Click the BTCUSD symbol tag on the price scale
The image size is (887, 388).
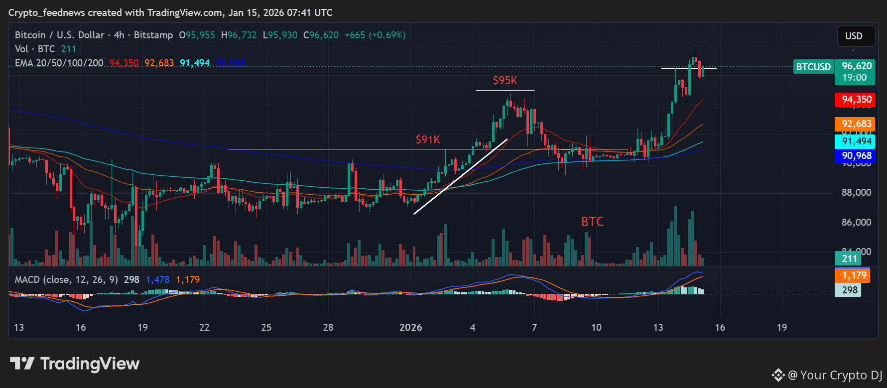(x=813, y=67)
